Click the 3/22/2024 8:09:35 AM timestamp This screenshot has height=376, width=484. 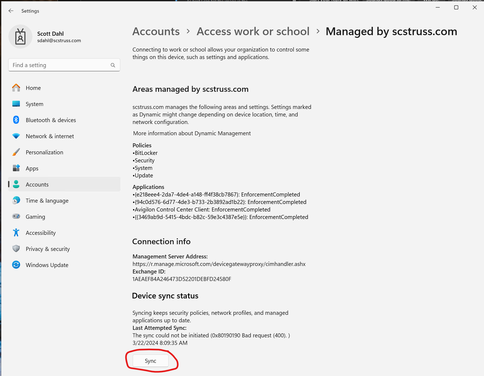coord(160,343)
